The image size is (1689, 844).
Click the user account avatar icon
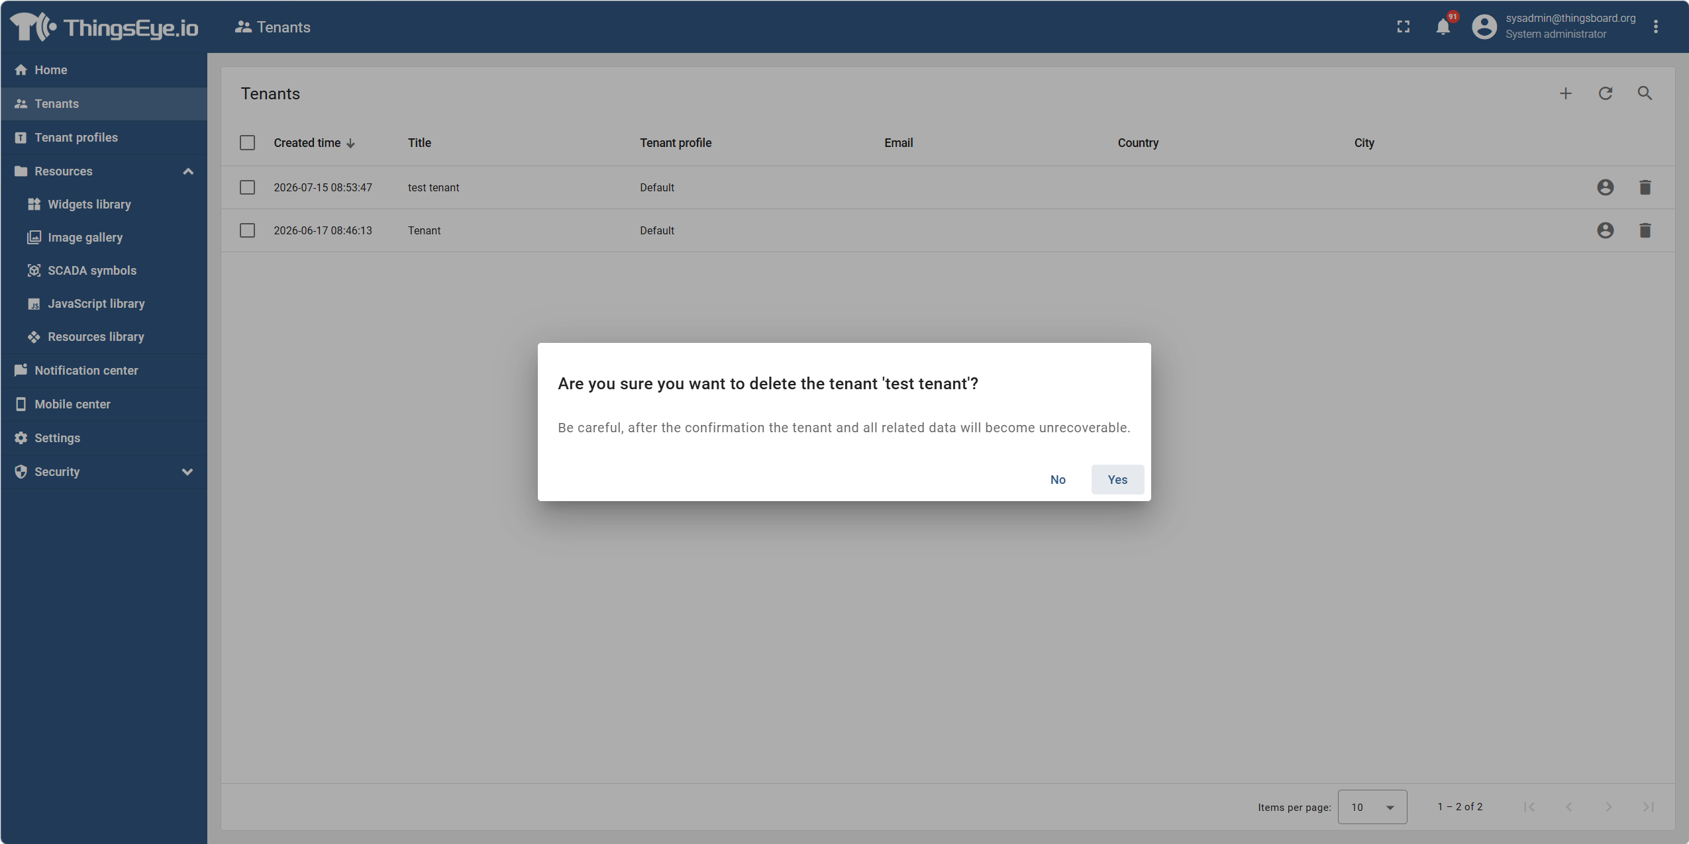[x=1484, y=26]
